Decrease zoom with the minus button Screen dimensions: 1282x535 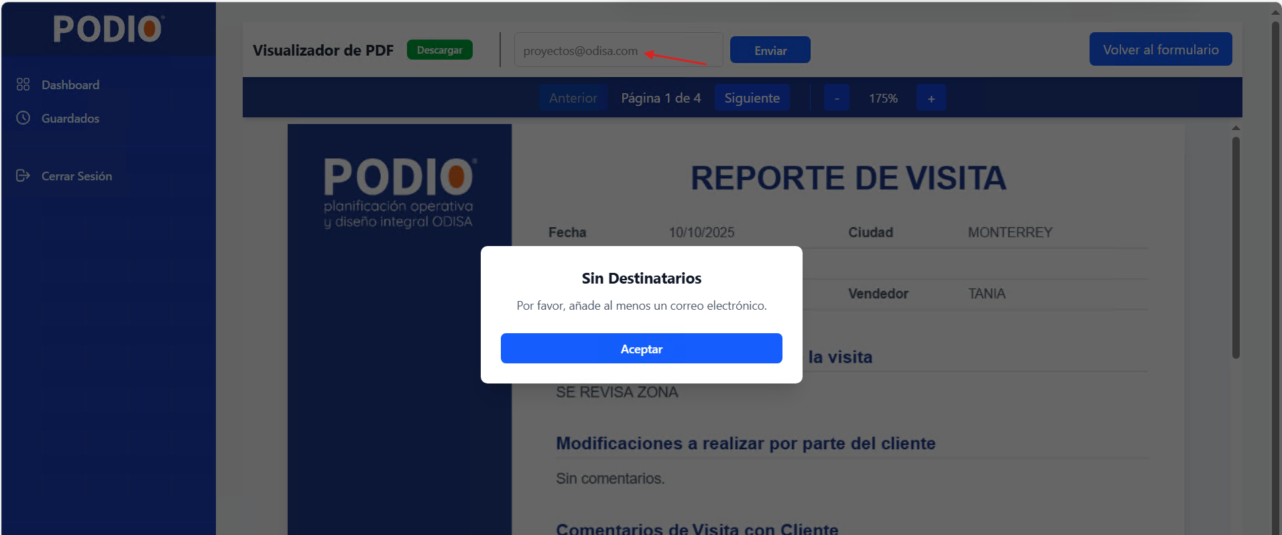pos(837,98)
